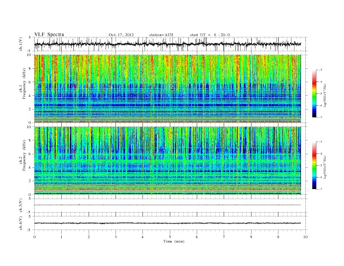Click inside the ch.1 spectrogram panel

(x=167, y=89)
